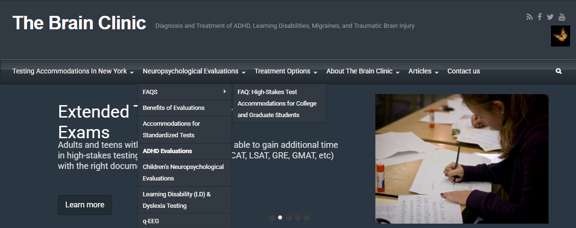
Task: Open the Facebook icon in header
Action: 539,16
